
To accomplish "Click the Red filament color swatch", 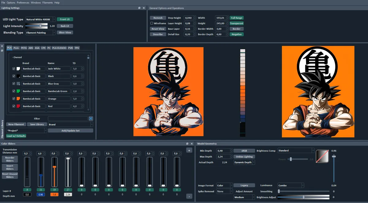I will [x=18, y=106].
